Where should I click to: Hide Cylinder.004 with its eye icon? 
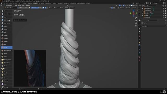(163, 10)
